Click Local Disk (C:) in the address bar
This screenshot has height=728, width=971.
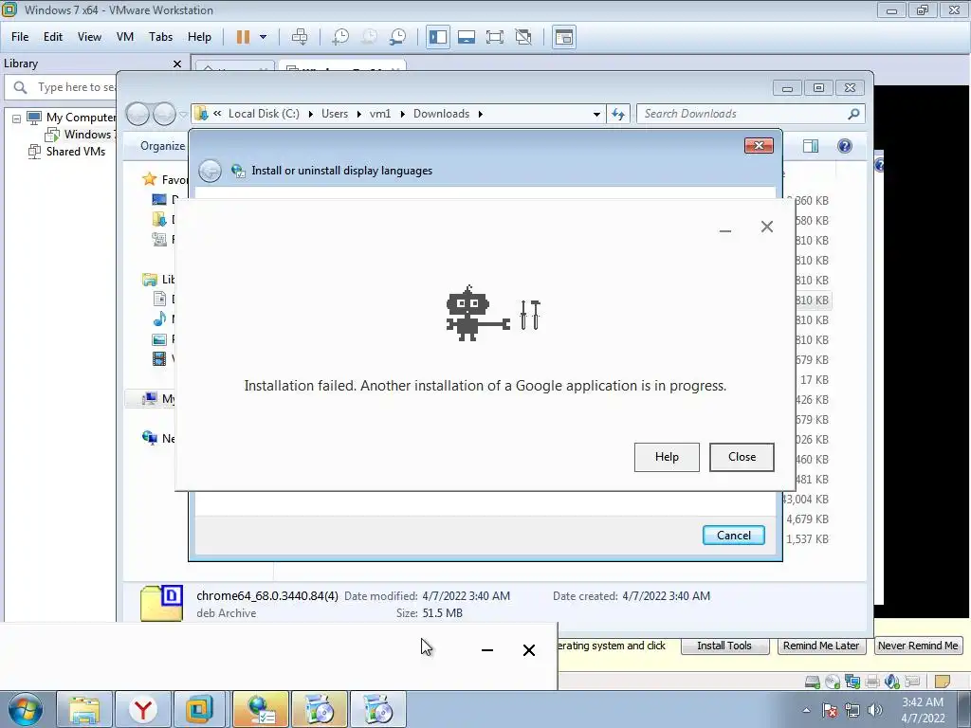264,114
